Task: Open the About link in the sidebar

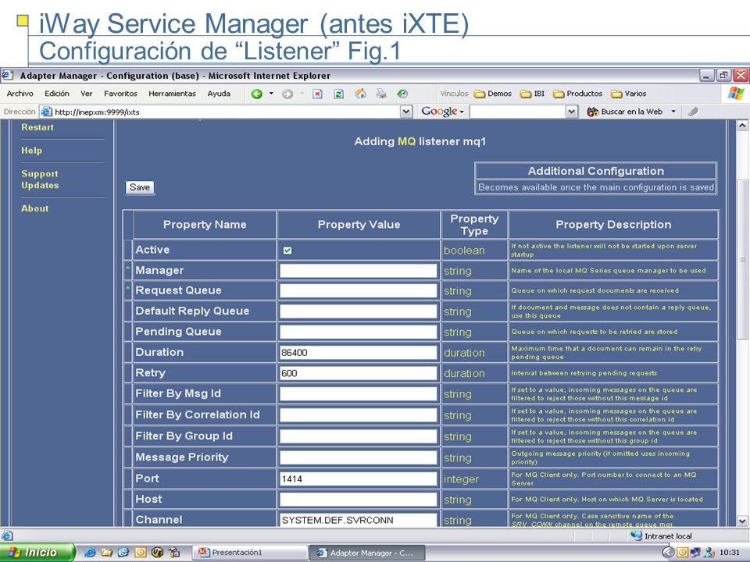Action: [x=35, y=208]
